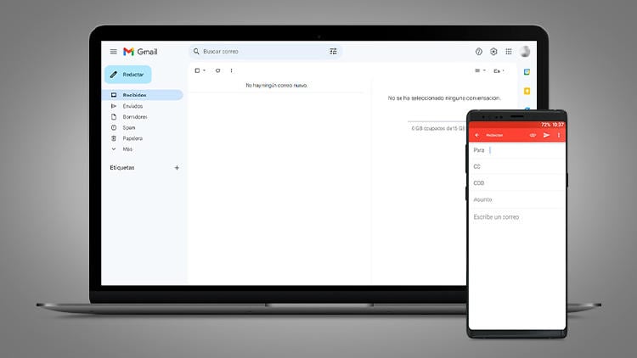637x358 pixels.
Task: Open the Google apps grid
Action: tap(508, 52)
